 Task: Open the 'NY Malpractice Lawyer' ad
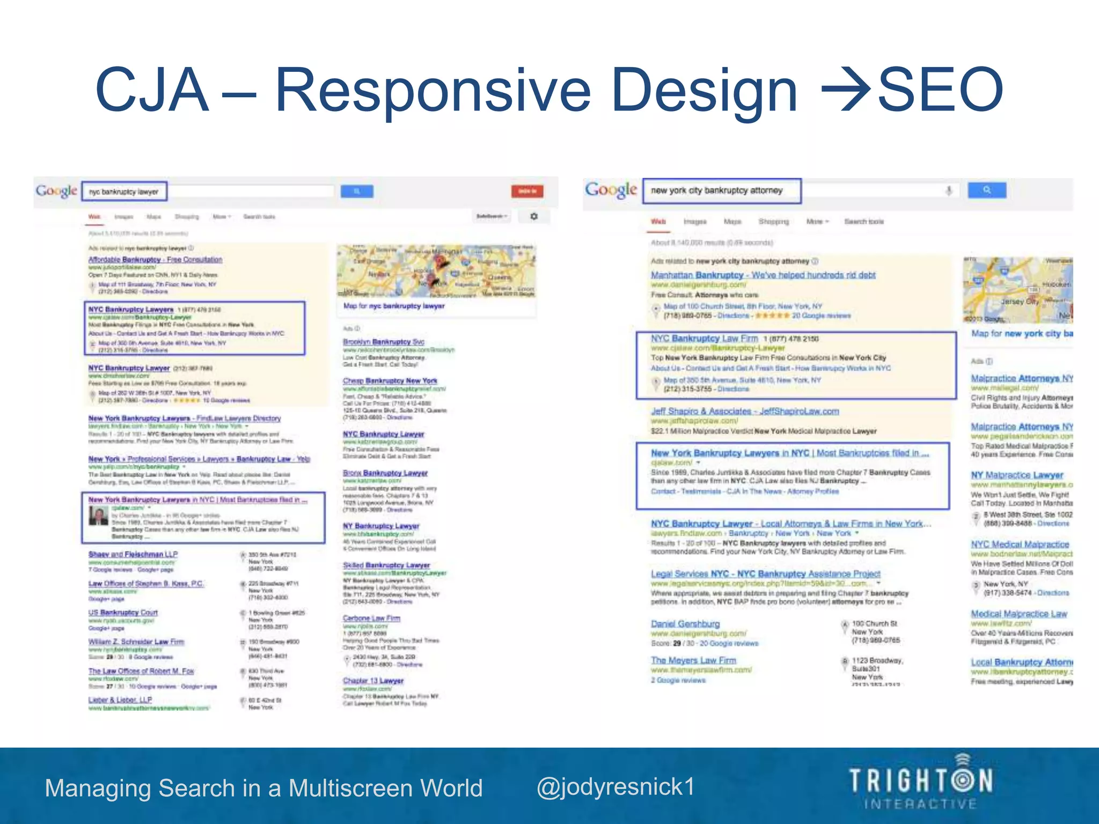click(1017, 475)
